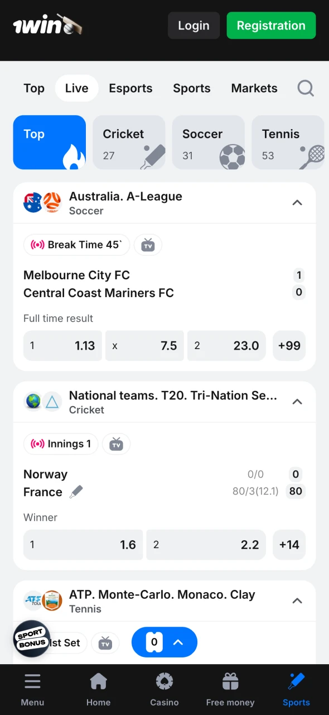The width and height of the screenshot is (329, 715).
Task: Collapse the Australia A-League match card
Action: coord(297,203)
